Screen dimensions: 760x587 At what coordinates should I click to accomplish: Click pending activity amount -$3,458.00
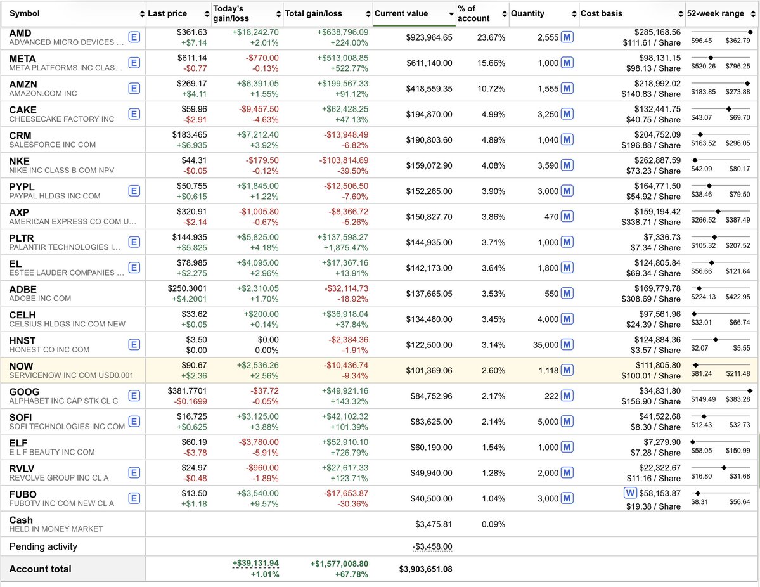[x=432, y=546]
